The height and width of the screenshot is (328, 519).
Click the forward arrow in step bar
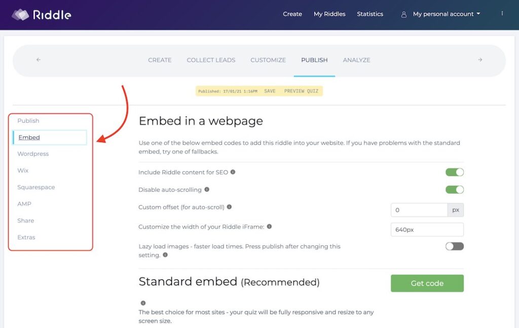(x=480, y=60)
